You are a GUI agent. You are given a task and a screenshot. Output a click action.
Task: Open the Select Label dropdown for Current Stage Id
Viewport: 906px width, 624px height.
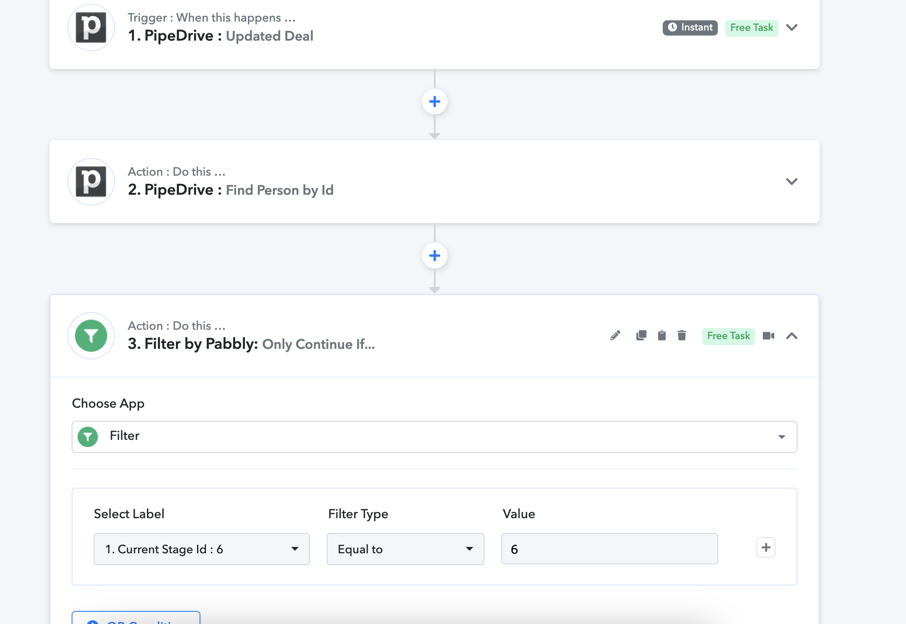pyautogui.click(x=202, y=549)
